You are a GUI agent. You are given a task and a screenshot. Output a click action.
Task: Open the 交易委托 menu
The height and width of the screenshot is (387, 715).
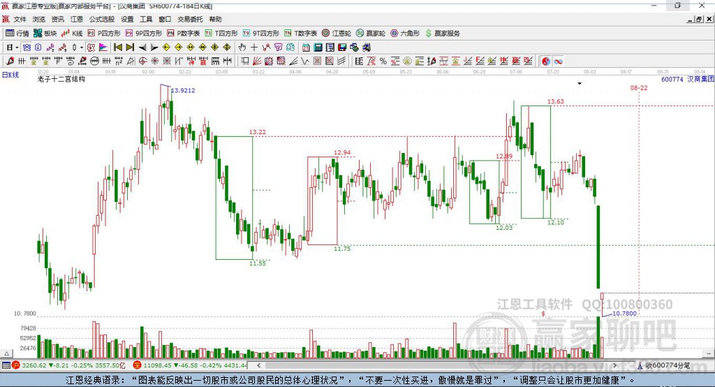pyautogui.click(x=190, y=19)
